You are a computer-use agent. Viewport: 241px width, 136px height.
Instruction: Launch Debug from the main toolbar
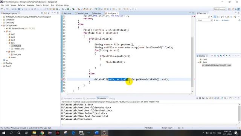[63, 9]
